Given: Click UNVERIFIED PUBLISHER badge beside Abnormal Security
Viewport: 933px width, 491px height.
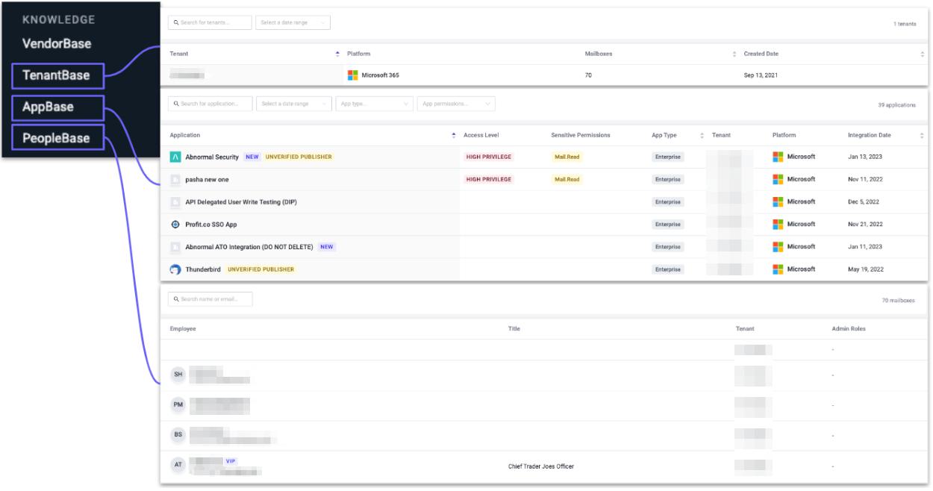Looking at the screenshot, I should point(299,157).
